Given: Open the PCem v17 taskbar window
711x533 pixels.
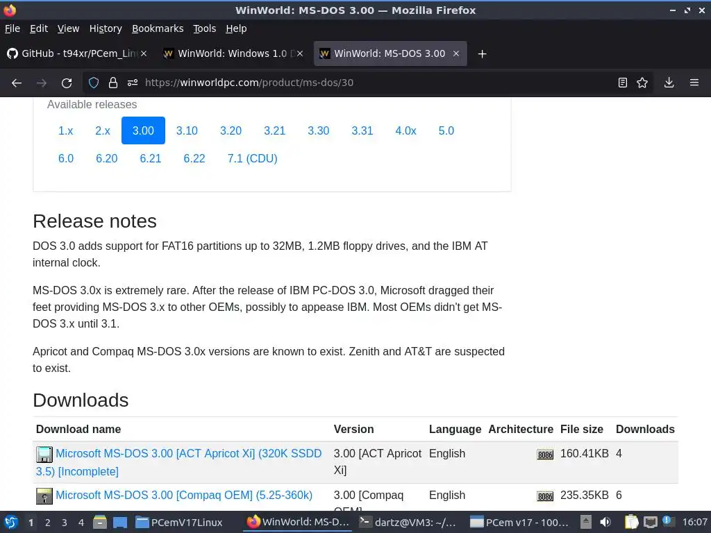Looking at the screenshot, I should tap(519, 523).
